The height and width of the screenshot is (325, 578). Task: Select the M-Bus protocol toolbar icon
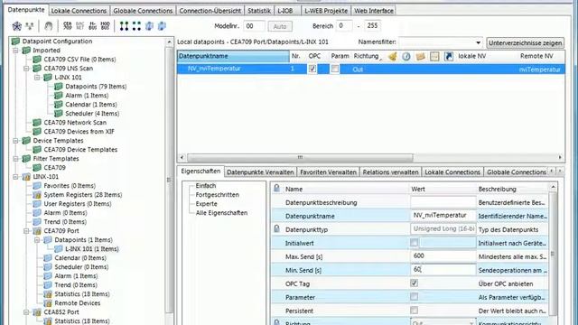92,26
